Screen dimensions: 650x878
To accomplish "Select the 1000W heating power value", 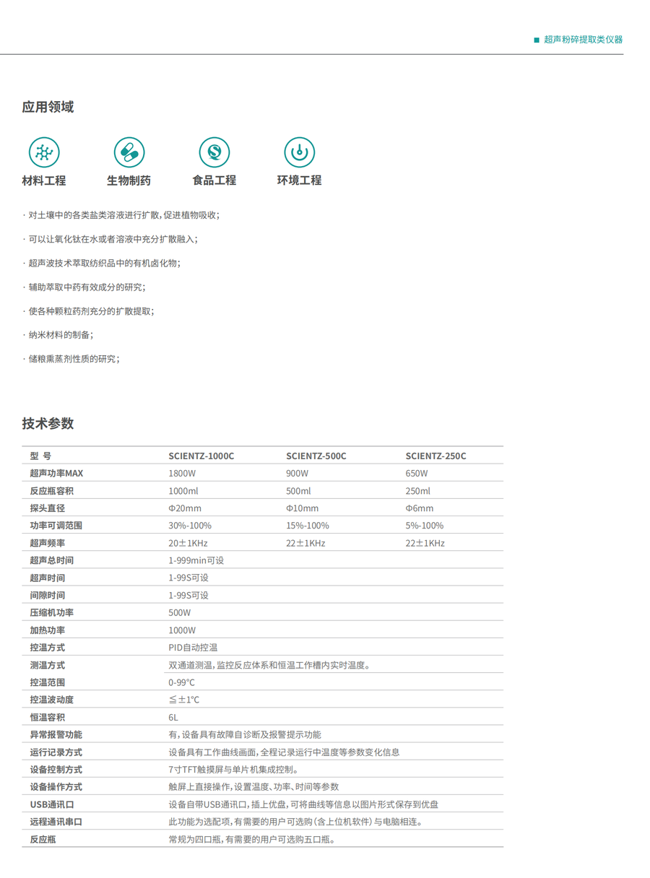I will pos(182,630).
